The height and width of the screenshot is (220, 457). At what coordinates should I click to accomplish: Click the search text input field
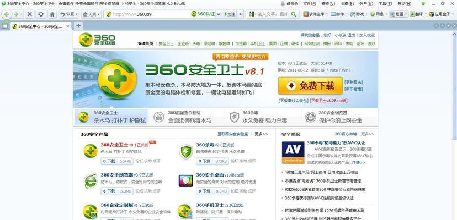(272, 14)
